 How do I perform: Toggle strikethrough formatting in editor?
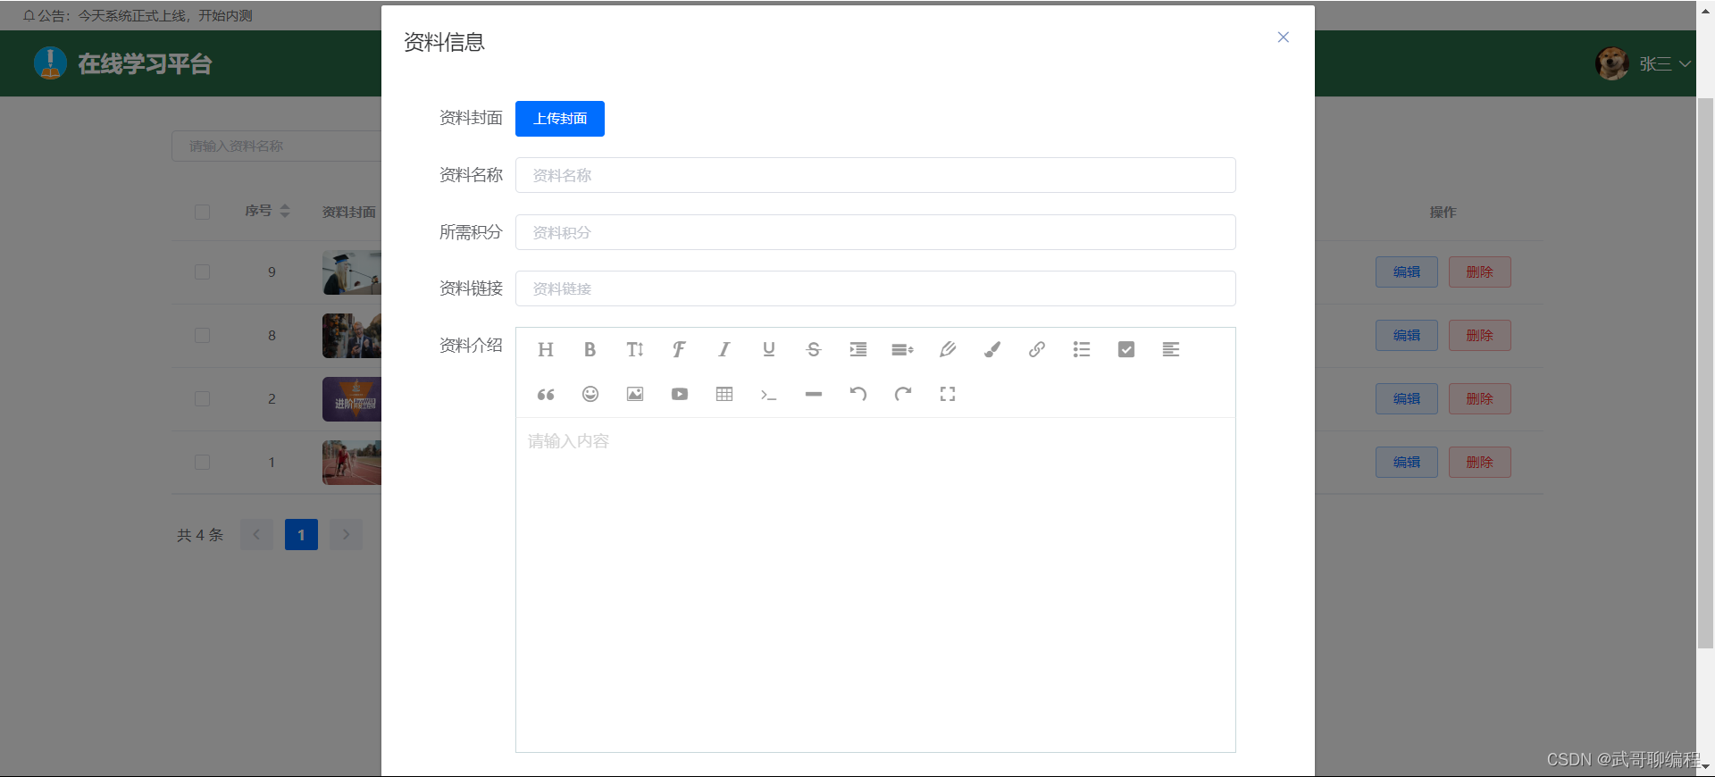pyautogui.click(x=814, y=349)
